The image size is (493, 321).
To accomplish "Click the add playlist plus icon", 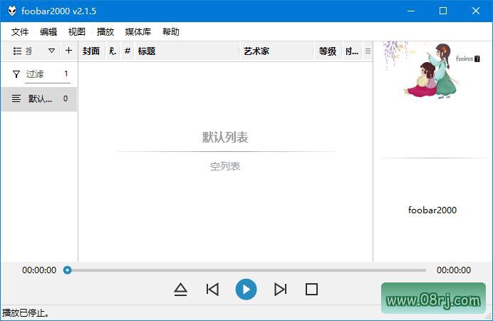I will [x=68, y=51].
